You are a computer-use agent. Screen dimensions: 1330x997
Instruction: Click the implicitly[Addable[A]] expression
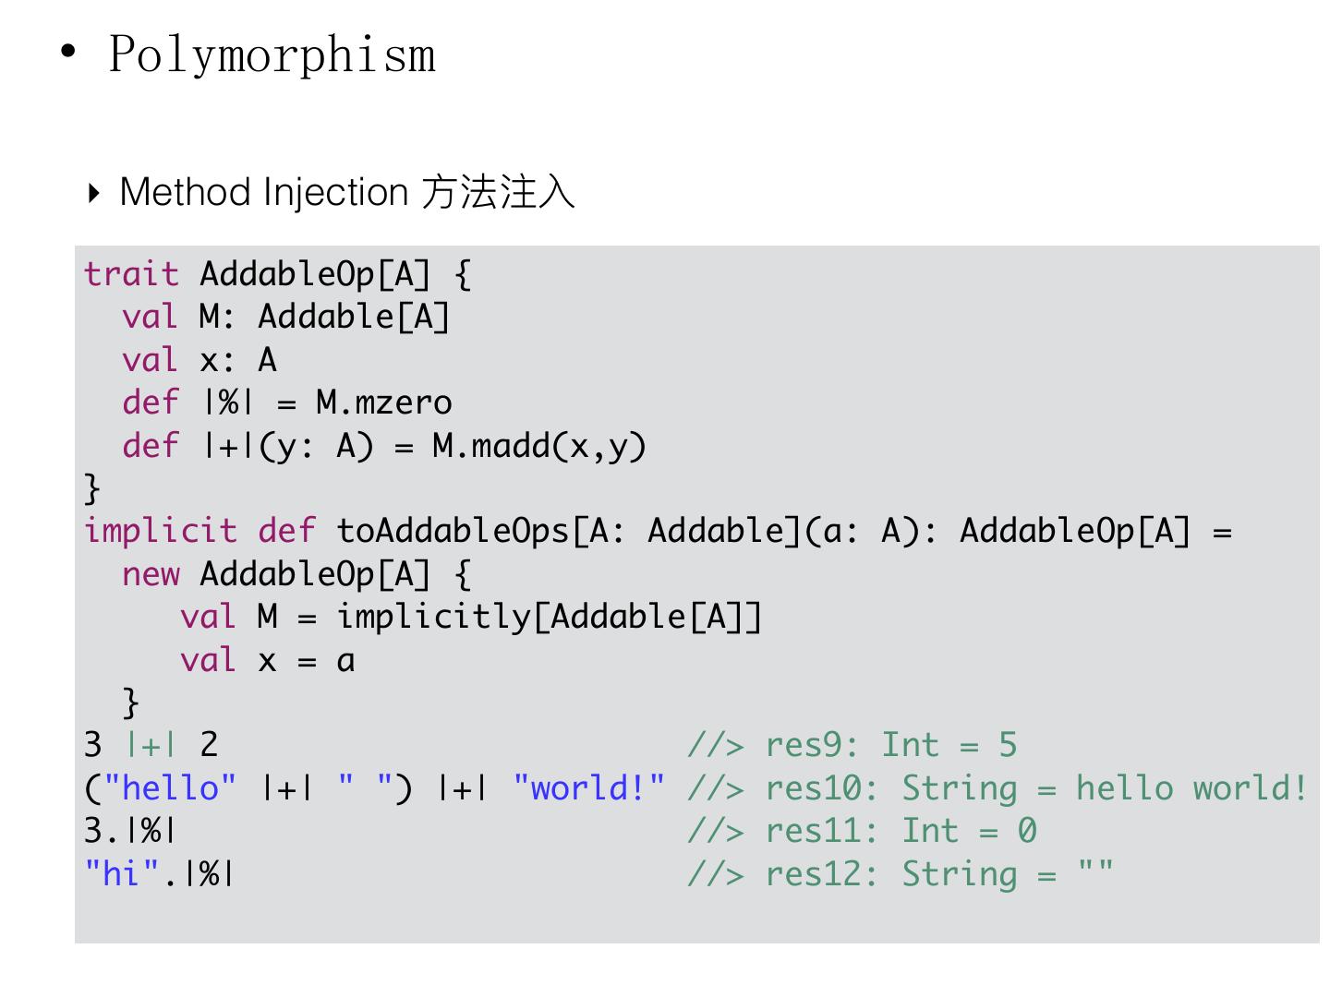point(549,617)
